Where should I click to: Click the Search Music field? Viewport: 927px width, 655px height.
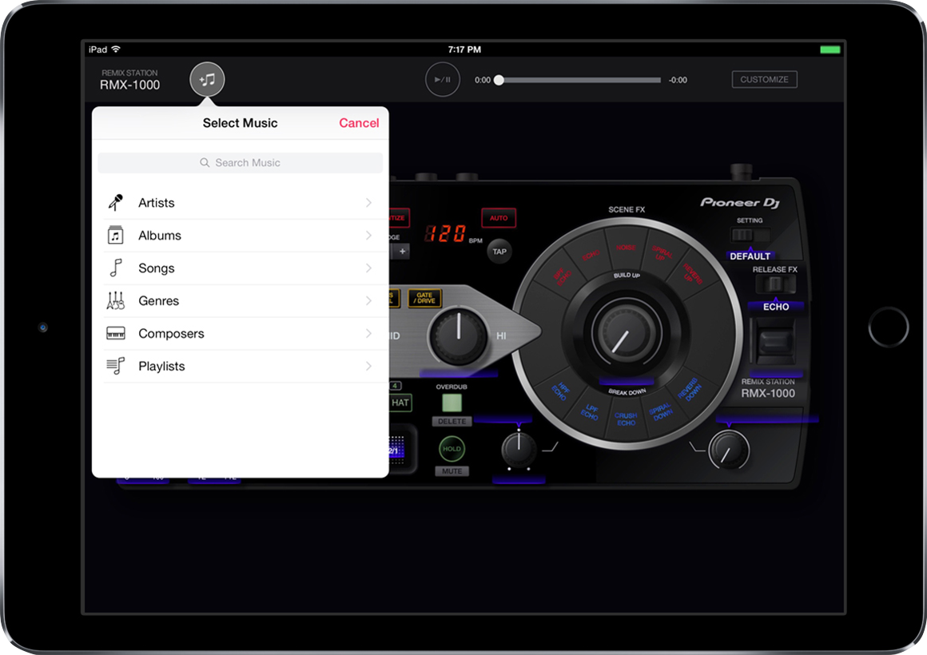click(x=240, y=163)
